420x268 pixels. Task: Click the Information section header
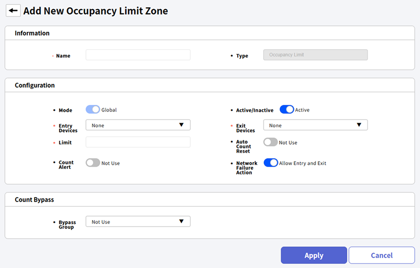32,33
